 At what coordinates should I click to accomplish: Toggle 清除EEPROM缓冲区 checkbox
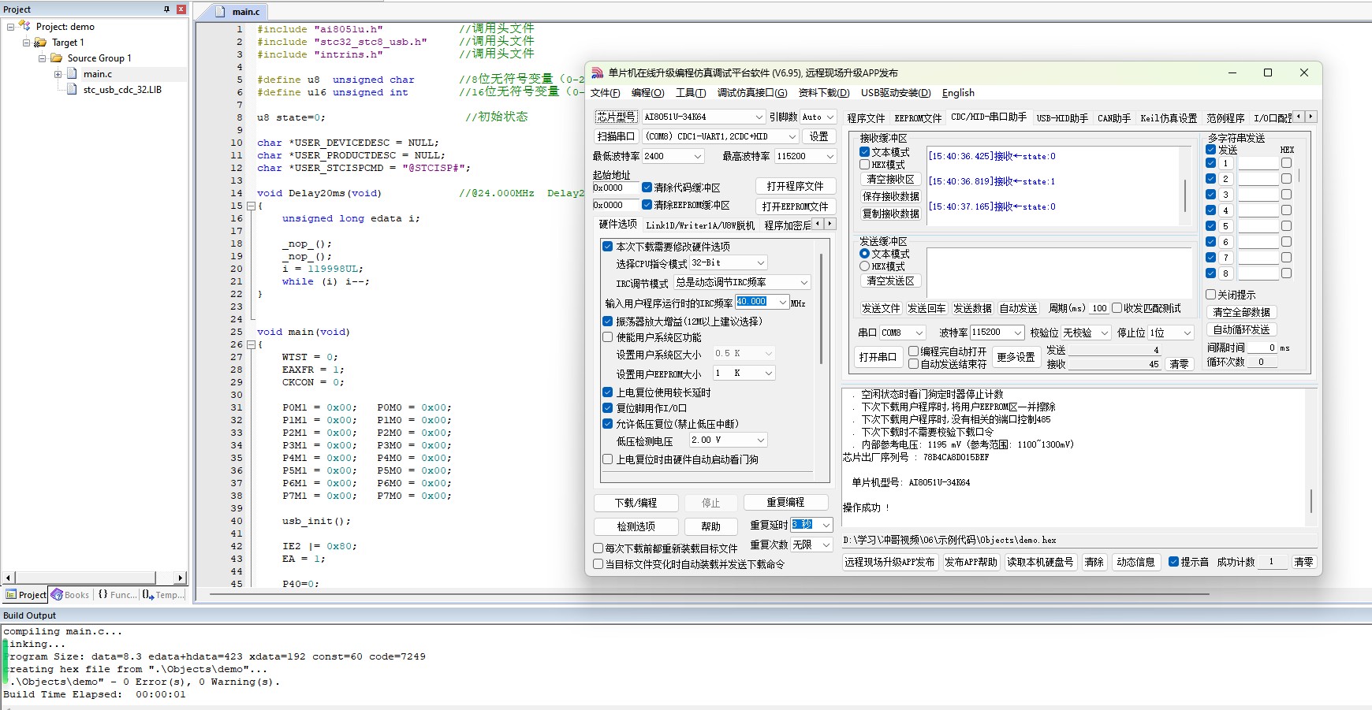[647, 205]
